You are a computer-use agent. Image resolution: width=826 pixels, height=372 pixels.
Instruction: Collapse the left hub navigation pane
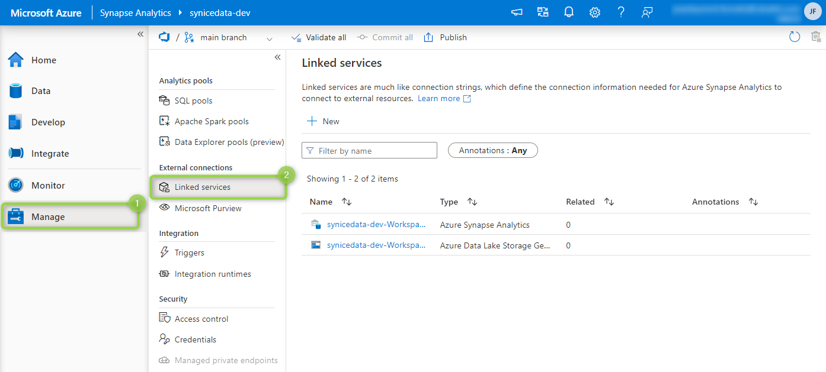[140, 34]
